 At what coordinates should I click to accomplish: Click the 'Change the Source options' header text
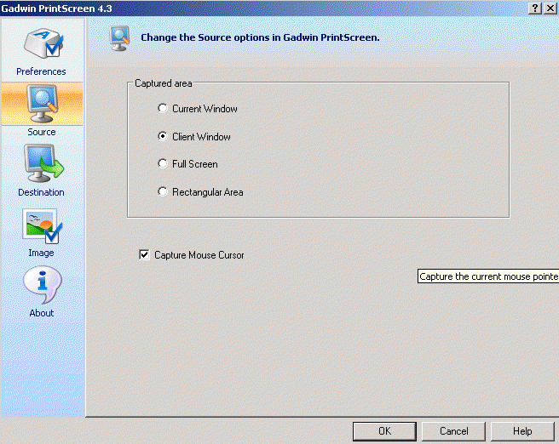260,37
